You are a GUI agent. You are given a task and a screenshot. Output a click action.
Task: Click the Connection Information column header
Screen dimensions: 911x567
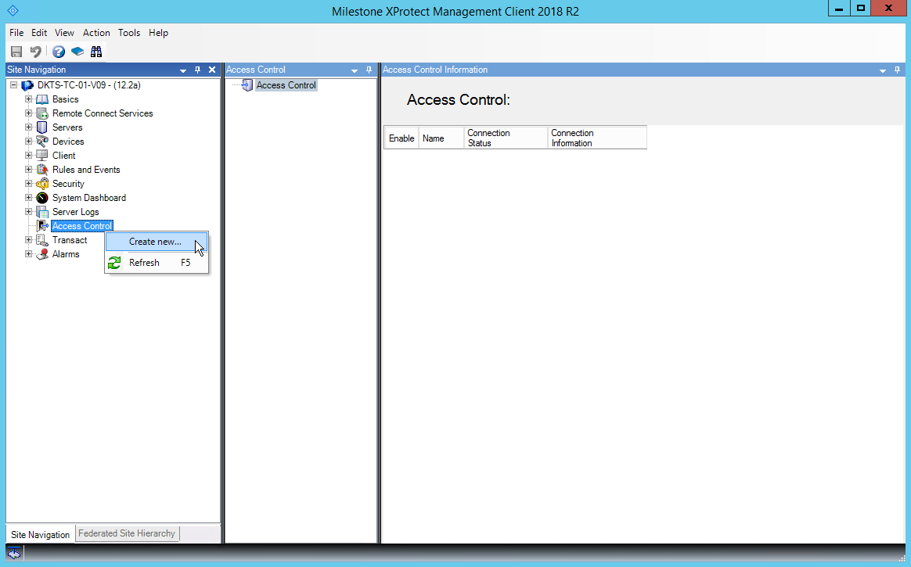596,138
